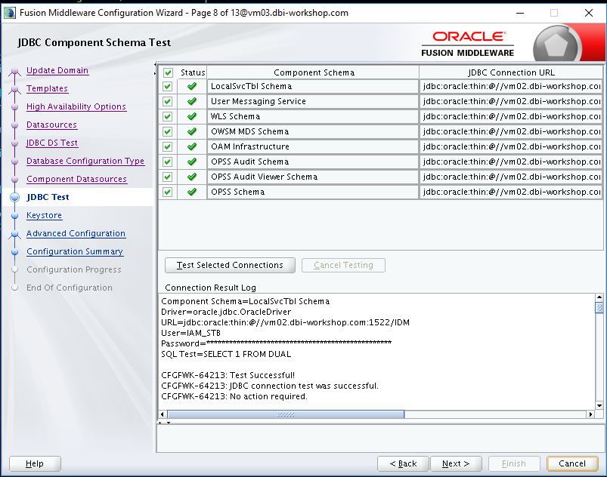607x477 pixels.
Task: Uncheck the OPSS Audit Schema row checkbox
Action: click(x=168, y=162)
